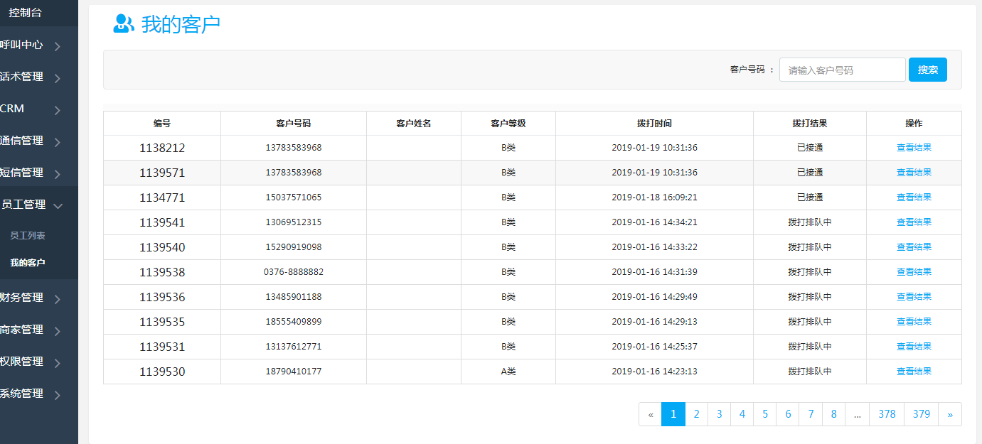Open 控制台 at top of sidebar

pos(25,13)
